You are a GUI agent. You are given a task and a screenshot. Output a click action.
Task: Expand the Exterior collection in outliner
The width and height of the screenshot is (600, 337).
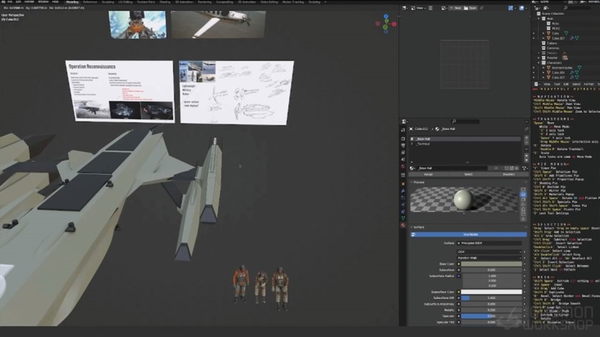point(539,58)
